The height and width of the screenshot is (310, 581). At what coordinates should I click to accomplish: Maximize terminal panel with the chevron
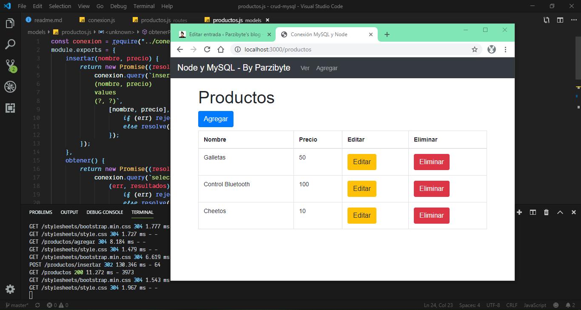click(x=560, y=212)
